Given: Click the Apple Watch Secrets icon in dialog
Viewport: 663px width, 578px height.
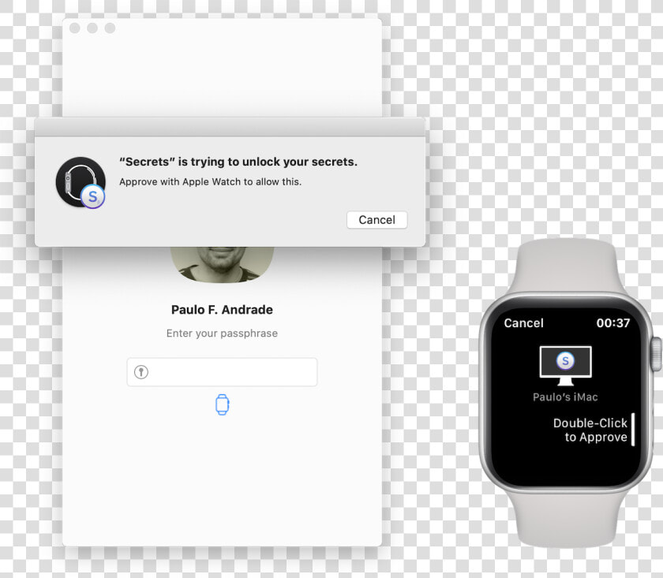Looking at the screenshot, I should [81, 182].
